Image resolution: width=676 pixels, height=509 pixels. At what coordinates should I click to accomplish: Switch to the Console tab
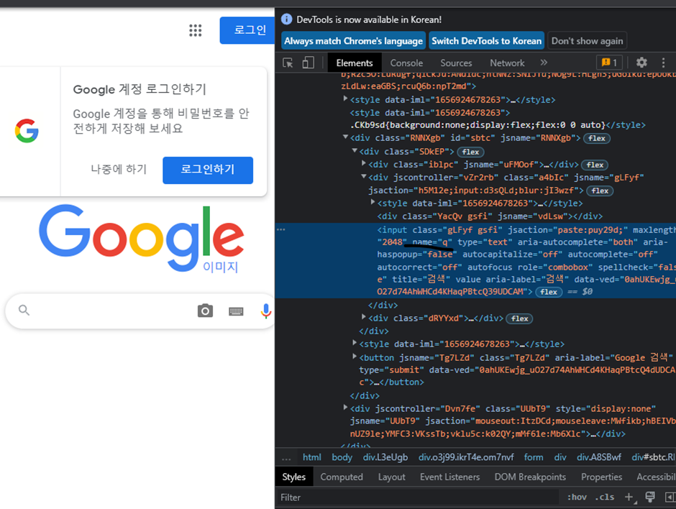tap(406, 63)
